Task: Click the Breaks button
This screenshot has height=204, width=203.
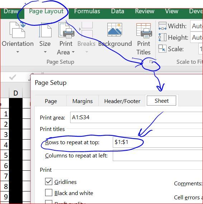Action: click(x=86, y=38)
